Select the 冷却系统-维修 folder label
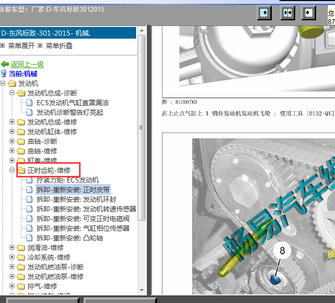The height and width of the screenshot is (303, 335). tap(49, 257)
